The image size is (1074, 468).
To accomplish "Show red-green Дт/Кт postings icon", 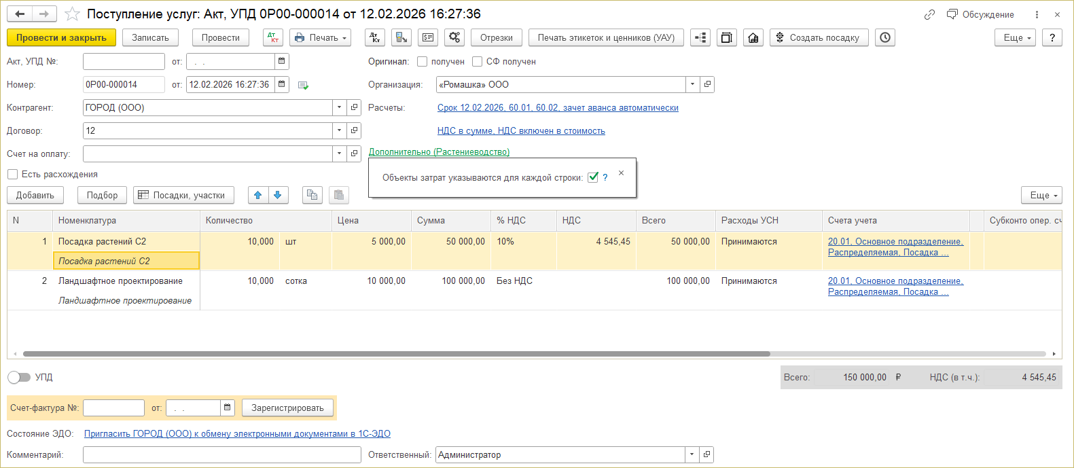I will [273, 37].
